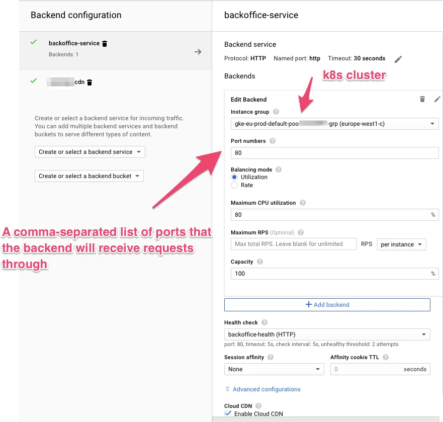Open Create or select a backend bucket
The image size is (443, 422).
(89, 176)
